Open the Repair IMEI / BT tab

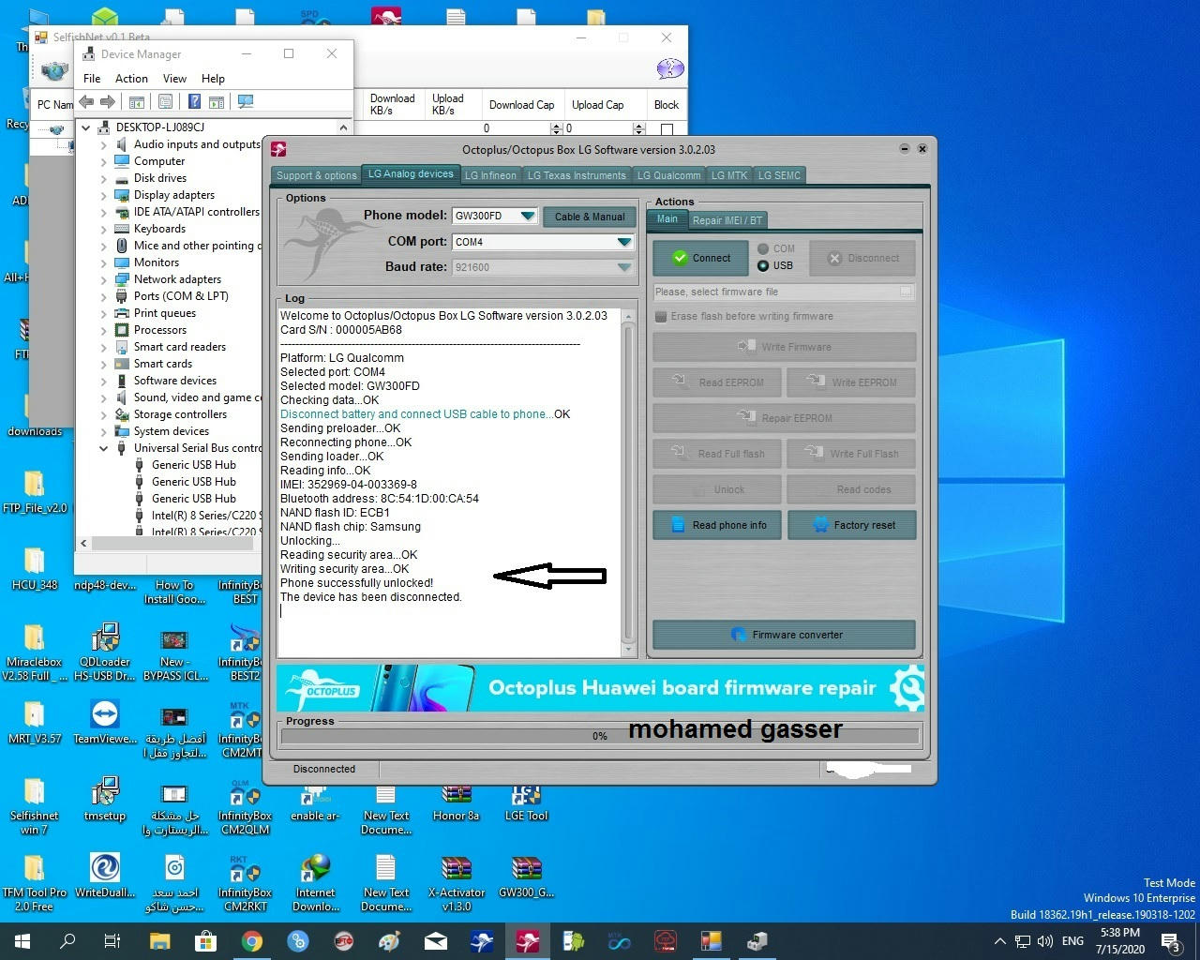(727, 220)
